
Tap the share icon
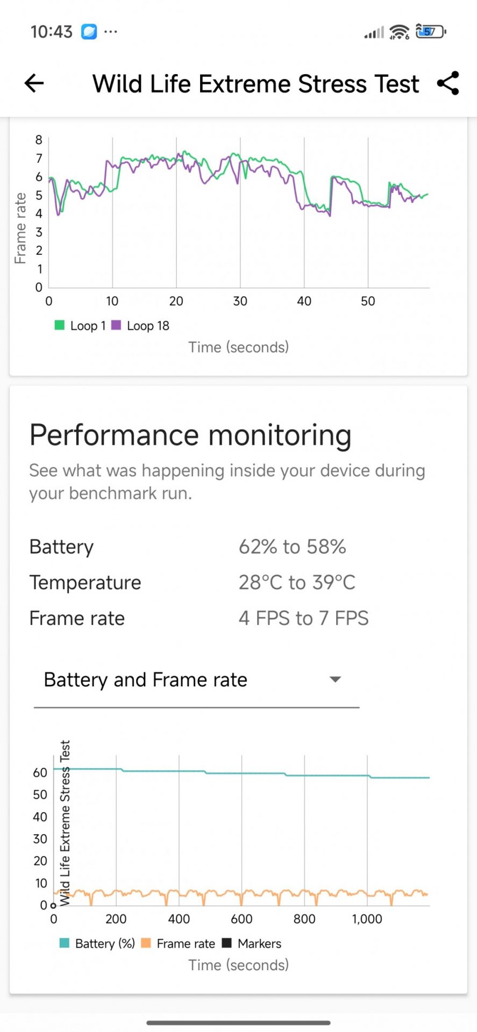coord(447,83)
